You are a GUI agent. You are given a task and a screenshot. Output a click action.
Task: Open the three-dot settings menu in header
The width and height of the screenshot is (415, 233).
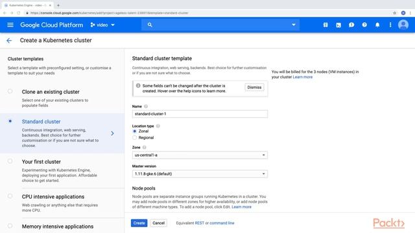(x=390, y=25)
